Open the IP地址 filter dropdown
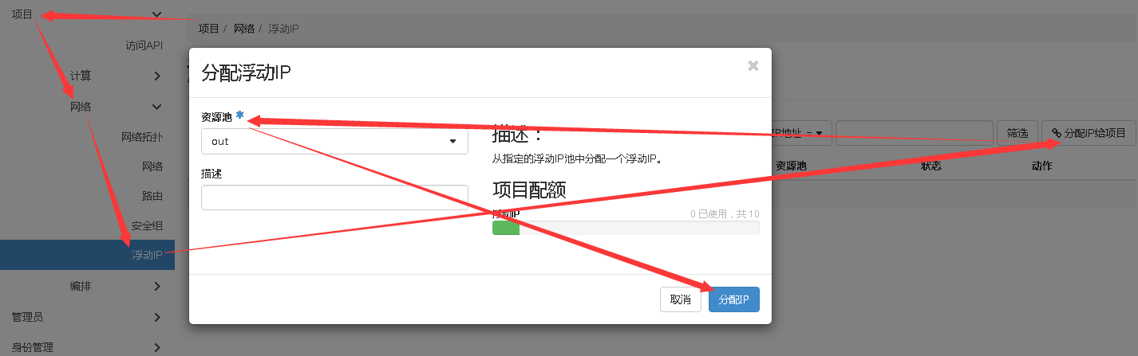This screenshot has height=356, width=1138. click(x=802, y=133)
